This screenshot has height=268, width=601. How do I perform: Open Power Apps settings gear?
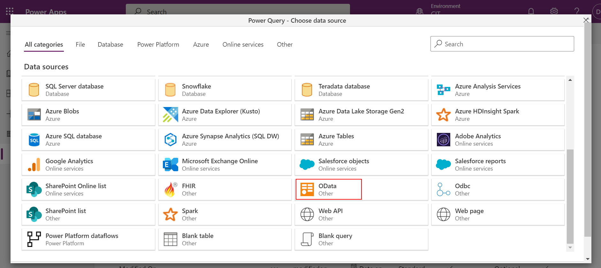(x=554, y=11)
